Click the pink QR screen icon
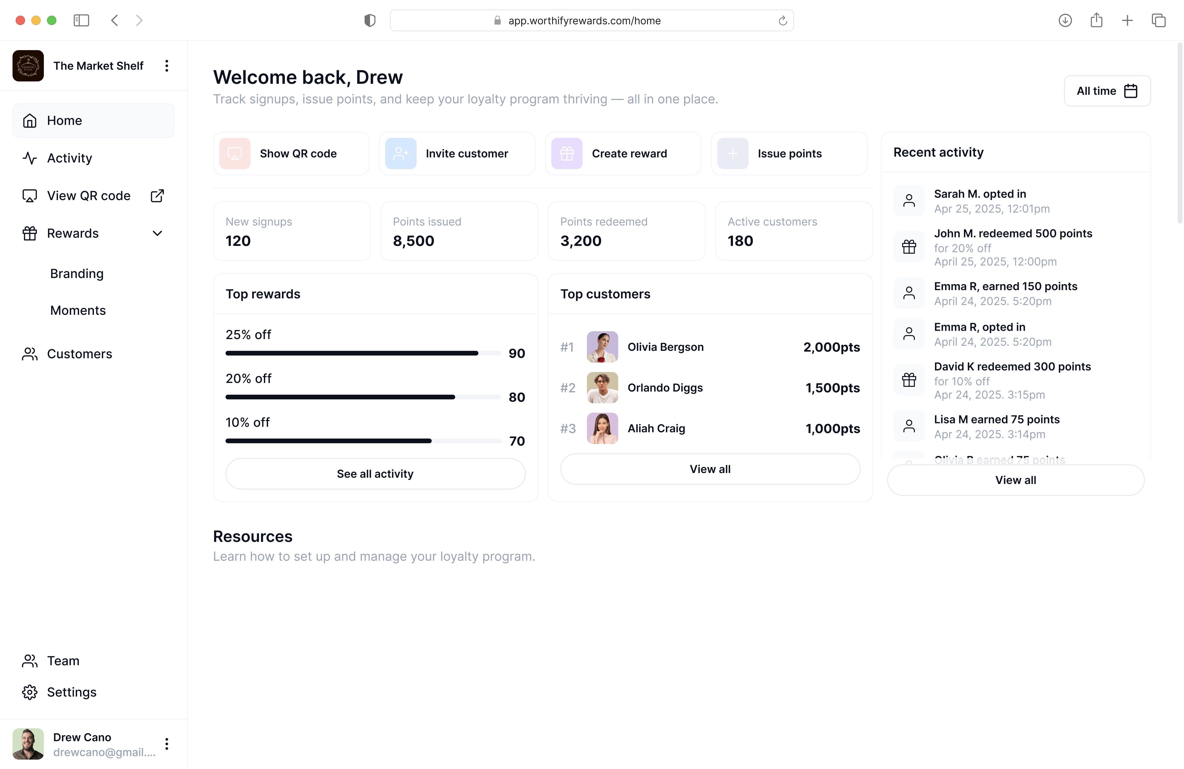Screen dimensions: 1184x769 click(x=235, y=154)
